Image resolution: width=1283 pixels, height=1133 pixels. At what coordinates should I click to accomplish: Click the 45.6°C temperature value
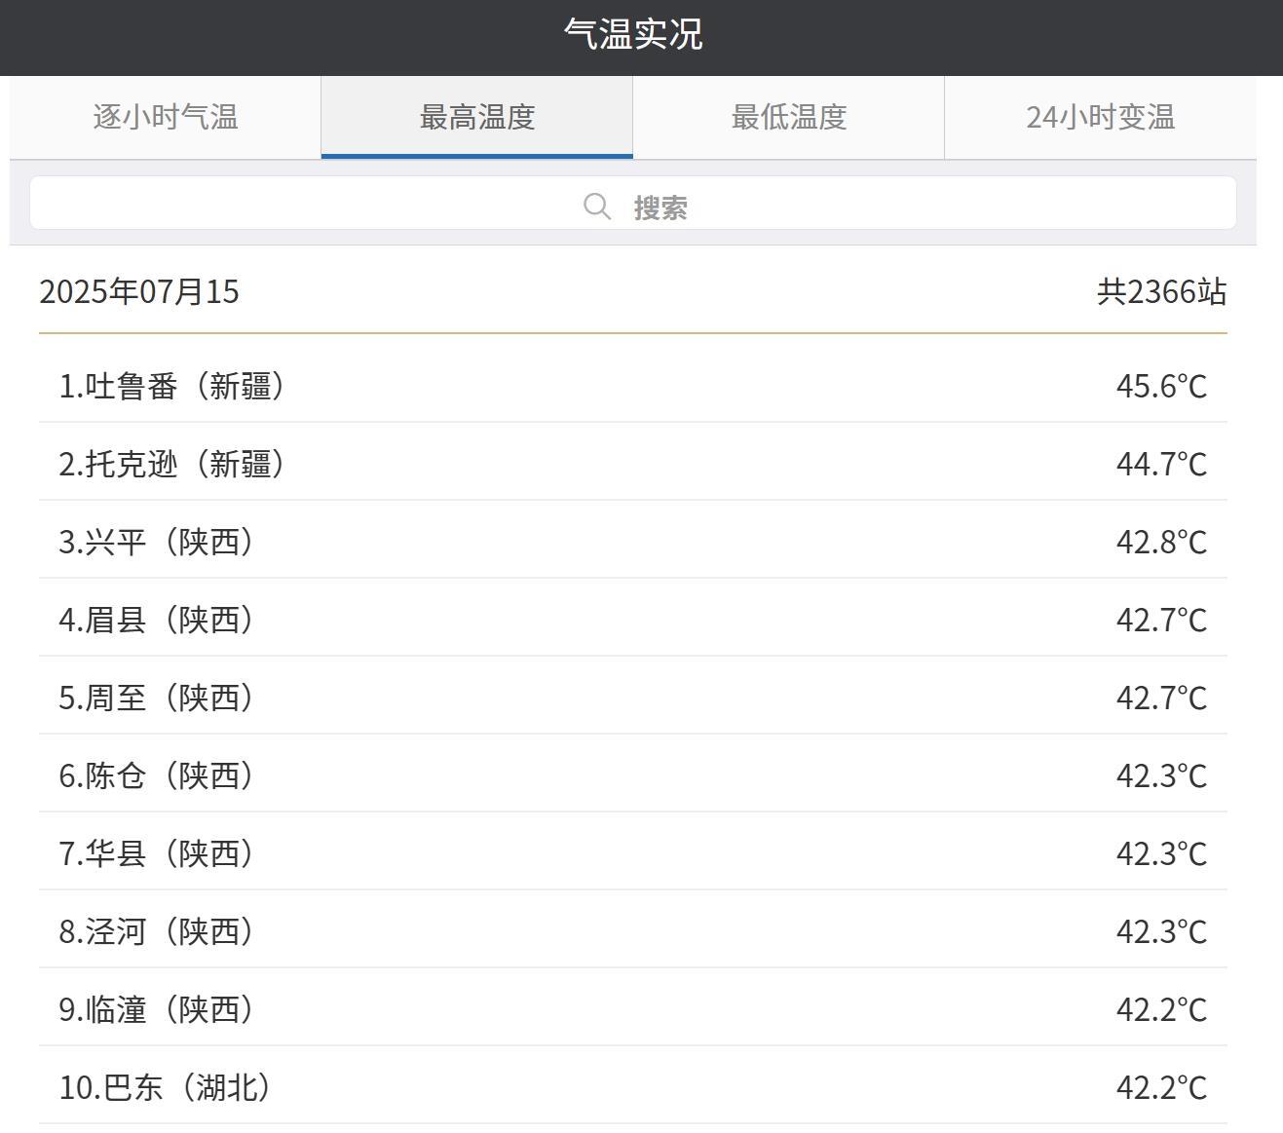1161,386
